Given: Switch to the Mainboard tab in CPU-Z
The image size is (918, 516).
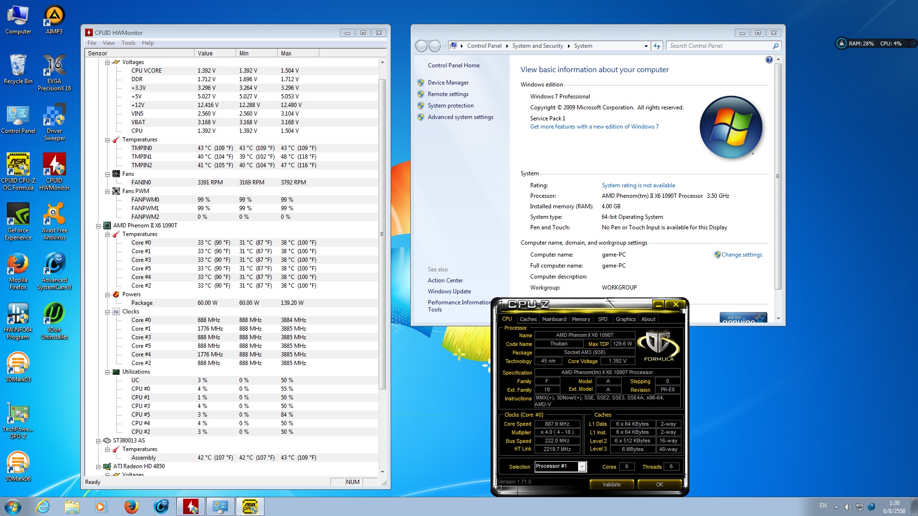Looking at the screenshot, I should (x=554, y=319).
